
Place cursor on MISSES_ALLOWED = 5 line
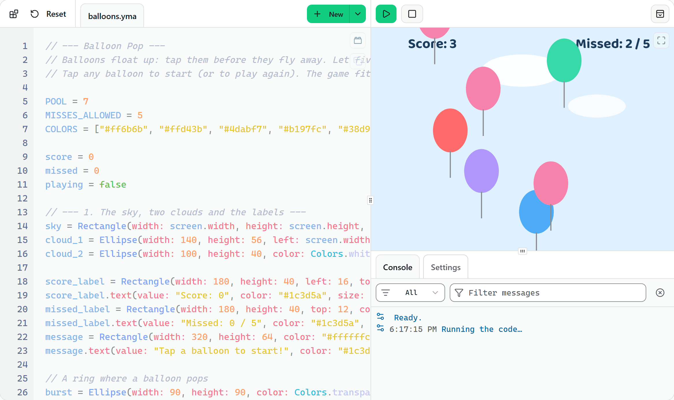(94, 115)
